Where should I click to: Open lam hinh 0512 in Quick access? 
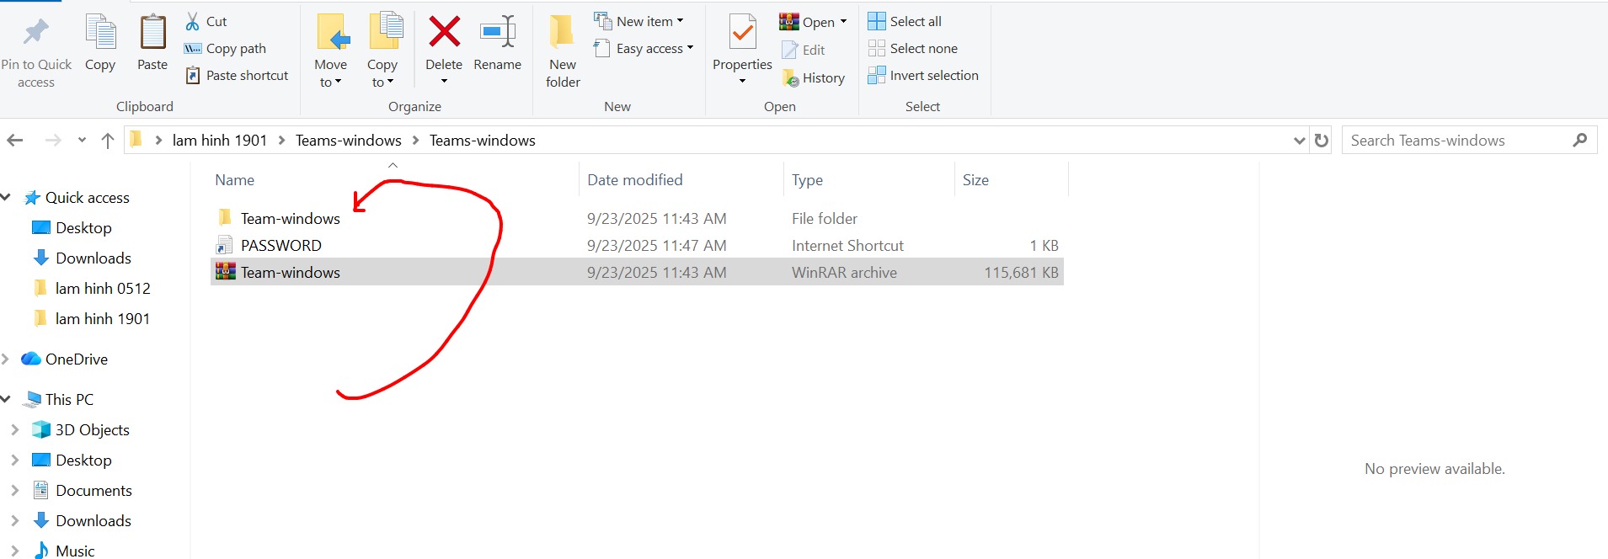(102, 289)
